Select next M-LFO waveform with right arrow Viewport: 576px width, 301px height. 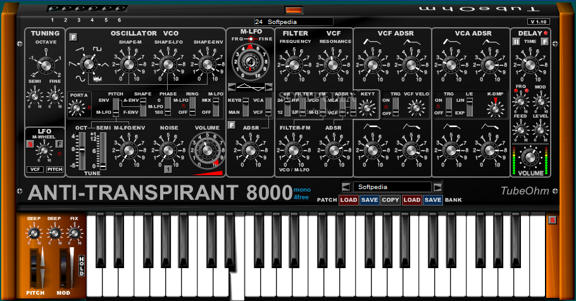tap(269, 87)
